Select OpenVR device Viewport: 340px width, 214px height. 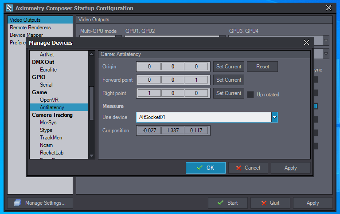click(x=59, y=100)
